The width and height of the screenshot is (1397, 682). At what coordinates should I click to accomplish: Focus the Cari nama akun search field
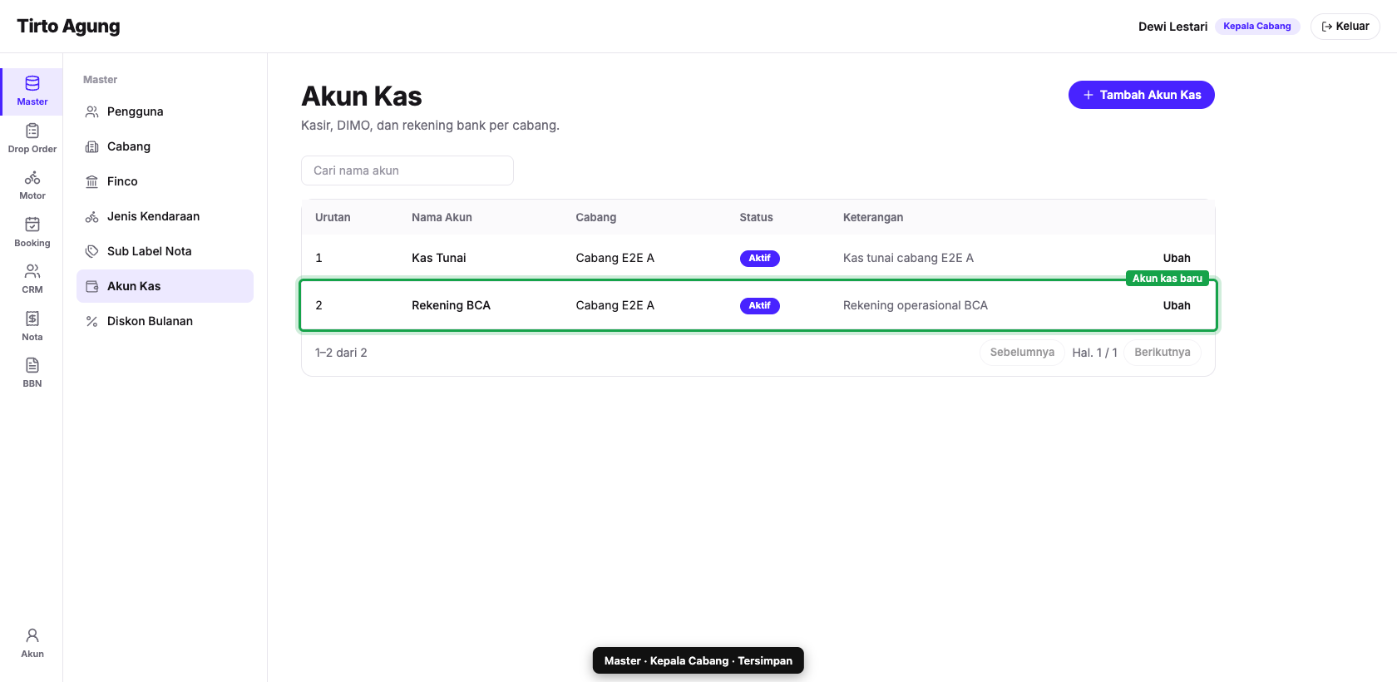click(407, 170)
